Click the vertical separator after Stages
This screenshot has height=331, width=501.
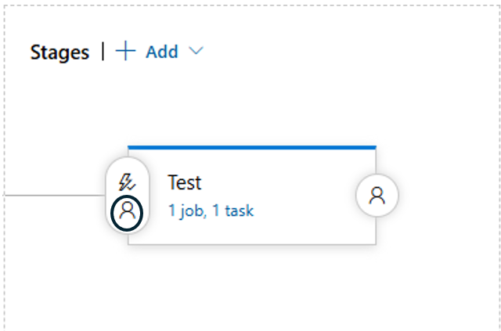103,52
